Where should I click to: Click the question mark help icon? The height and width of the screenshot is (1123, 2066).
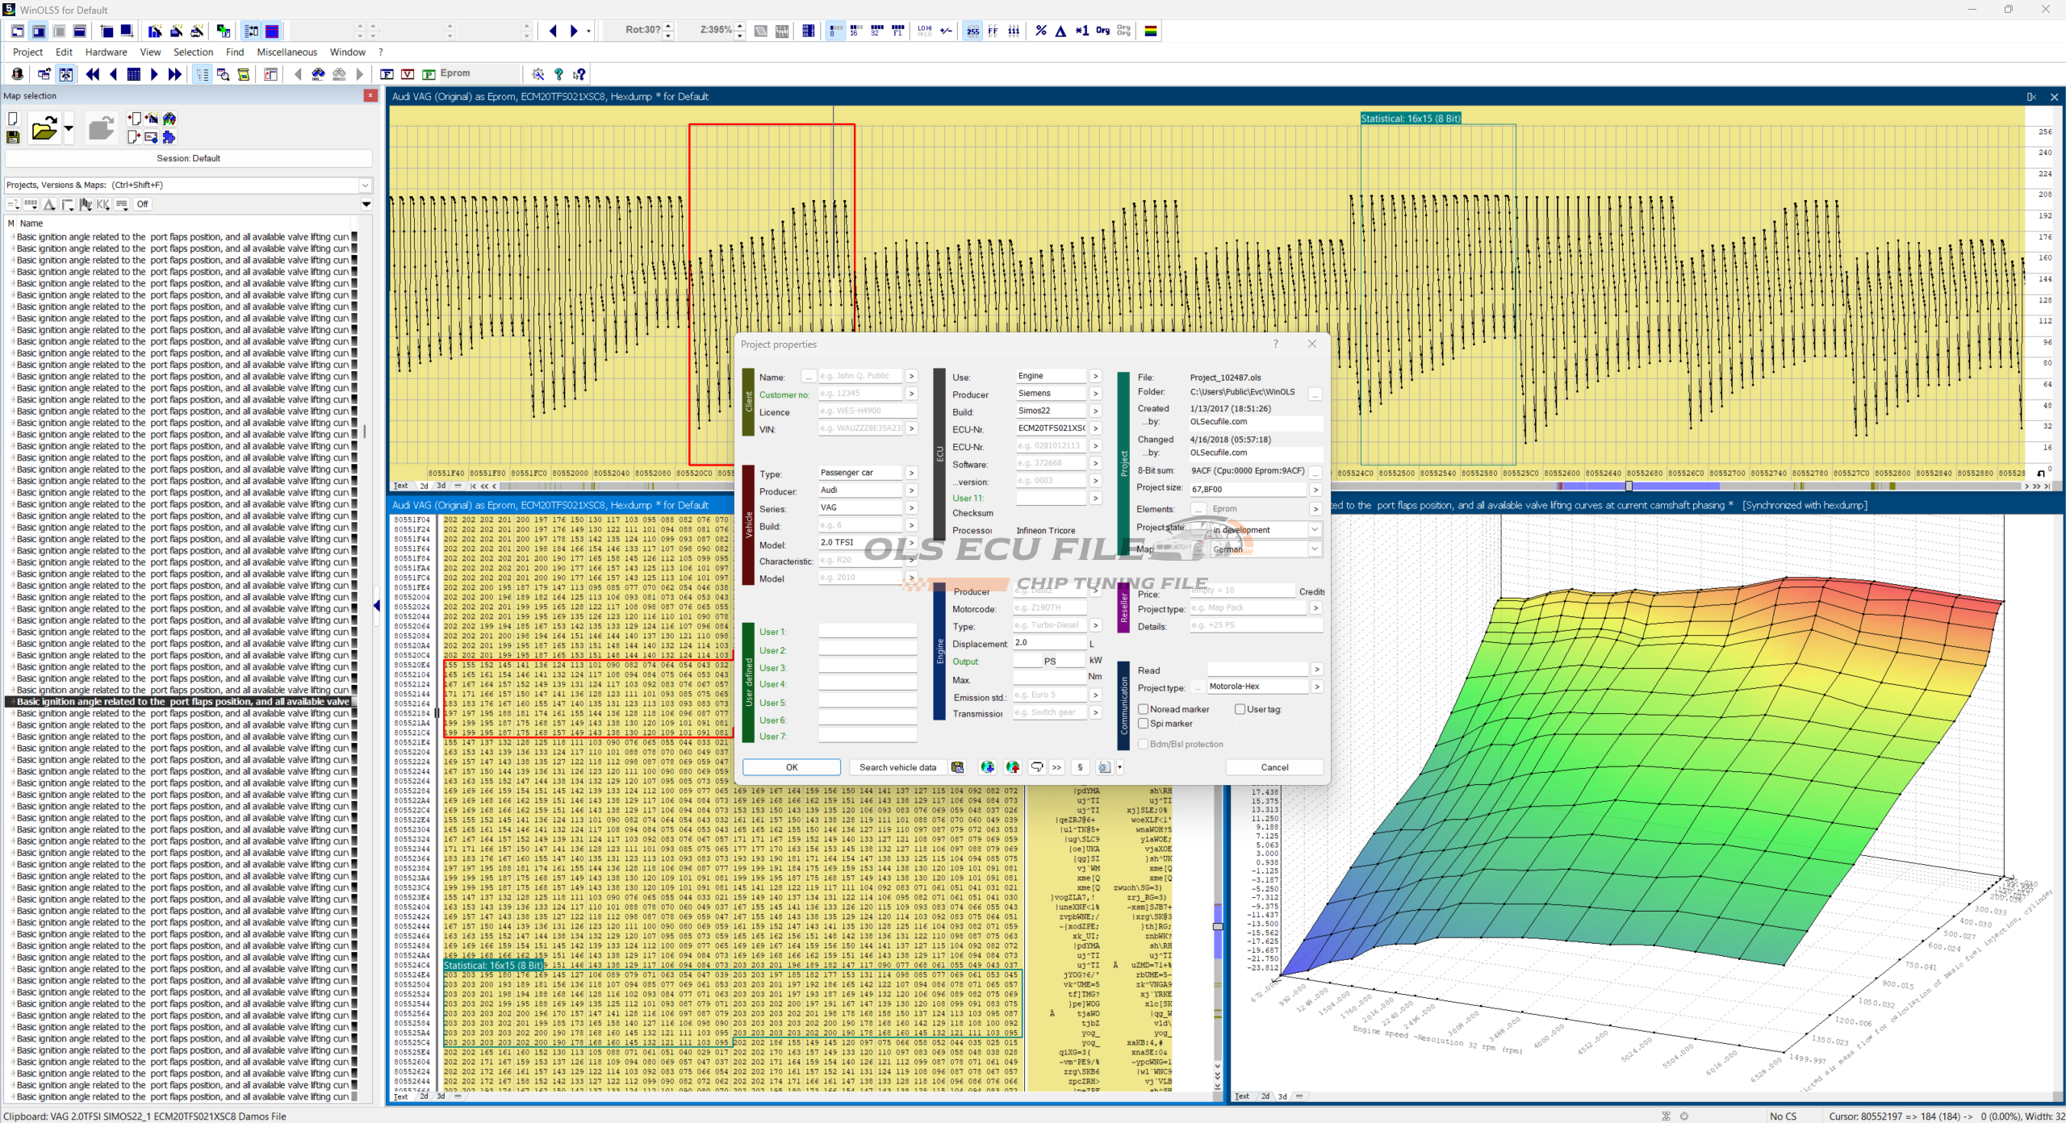558,74
